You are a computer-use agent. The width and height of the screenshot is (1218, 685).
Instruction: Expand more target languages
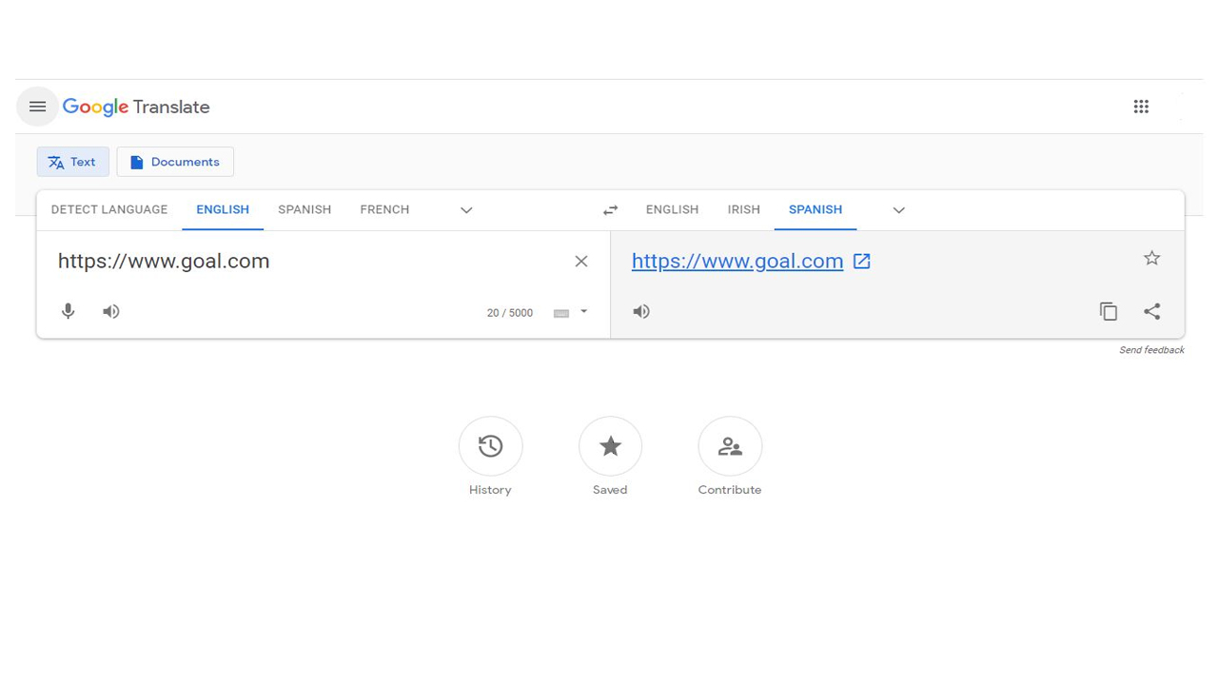click(898, 210)
